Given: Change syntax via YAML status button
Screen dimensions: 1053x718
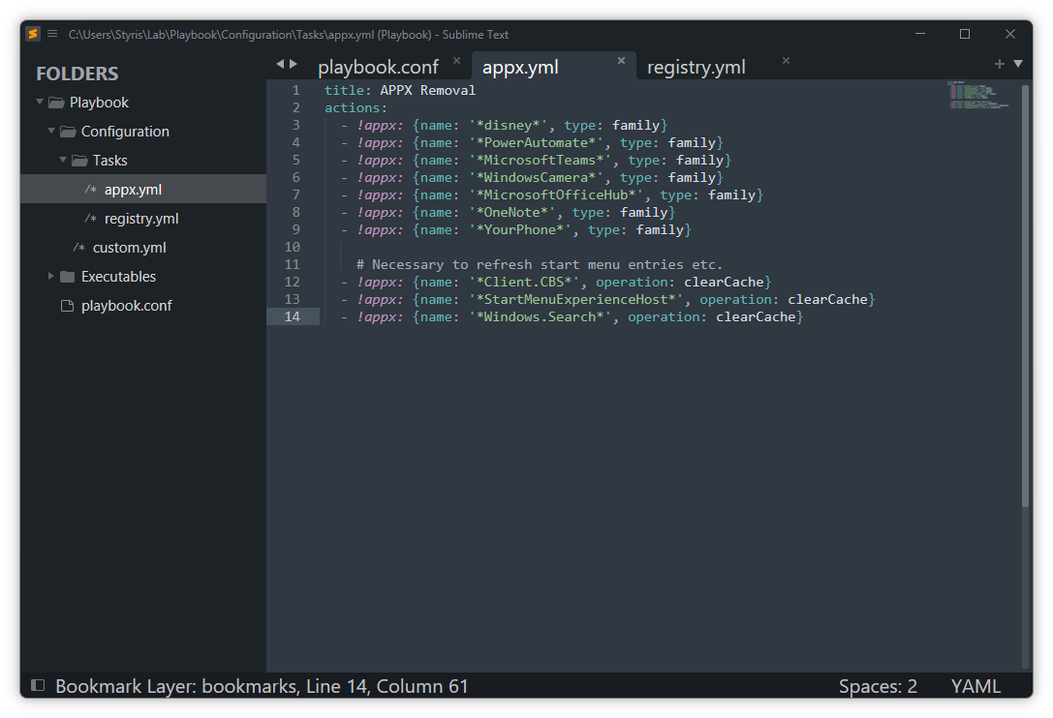Looking at the screenshot, I should [976, 686].
